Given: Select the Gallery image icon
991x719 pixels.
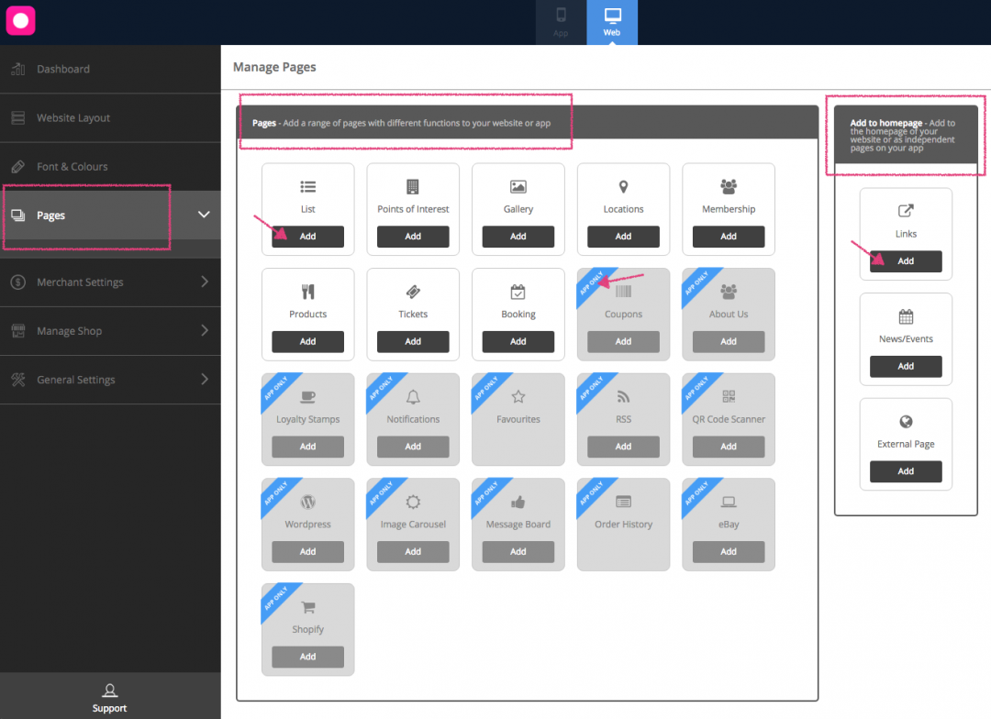Looking at the screenshot, I should click(x=518, y=186).
